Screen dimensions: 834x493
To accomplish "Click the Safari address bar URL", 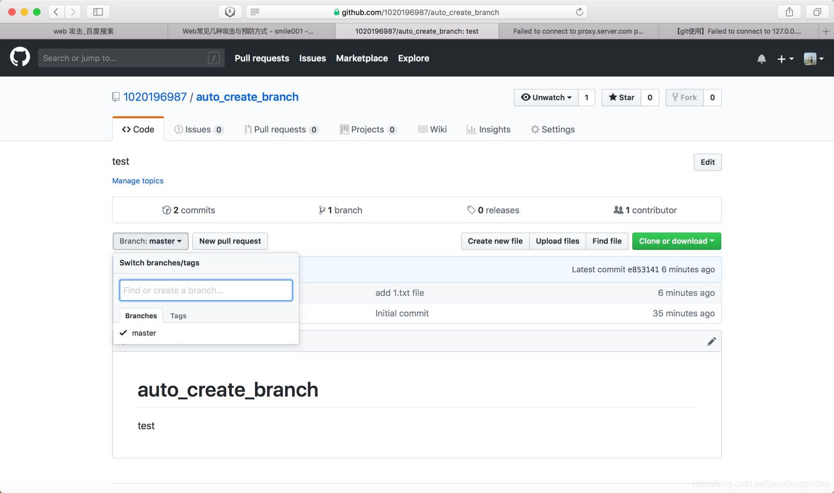I will 420,12.
